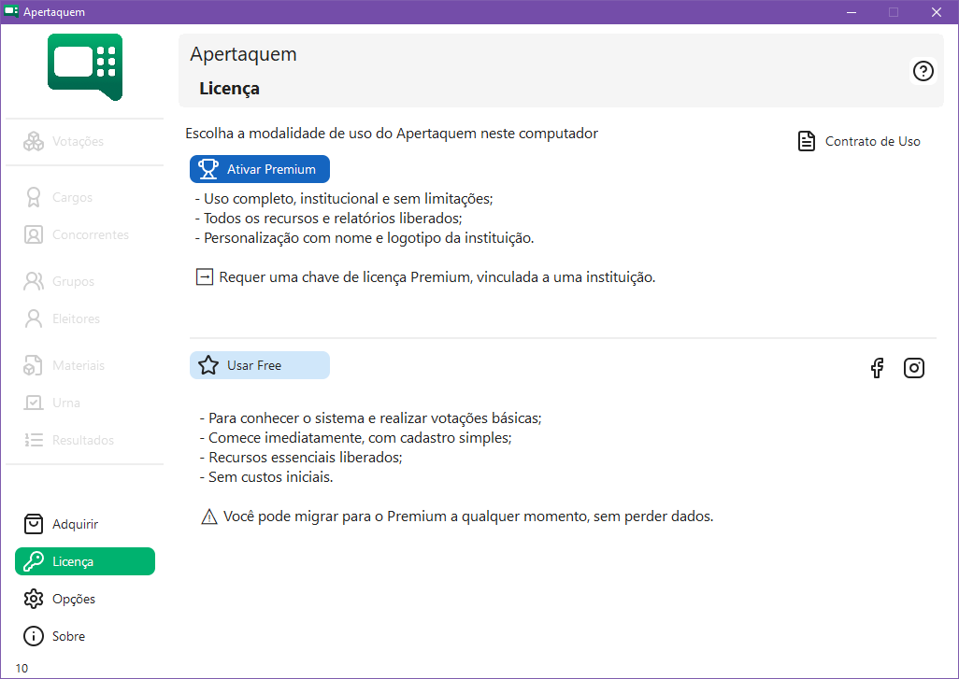Image resolution: width=959 pixels, height=679 pixels.
Task: Open the Instagram icon link
Action: 914,368
